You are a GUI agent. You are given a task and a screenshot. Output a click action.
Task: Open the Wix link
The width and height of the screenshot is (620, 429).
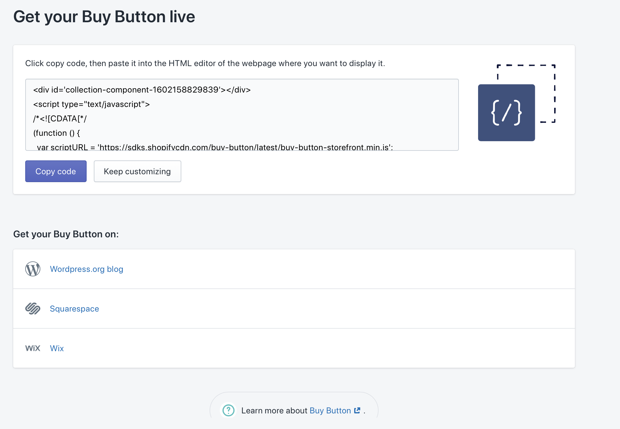[x=57, y=348]
